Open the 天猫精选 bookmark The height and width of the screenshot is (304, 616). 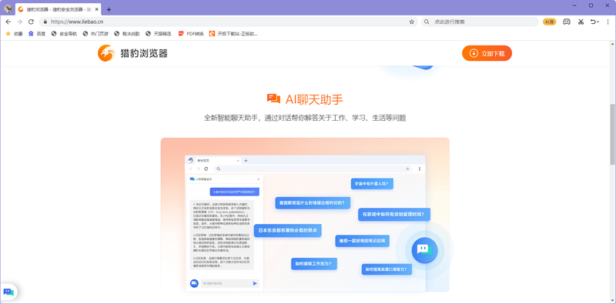click(159, 34)
